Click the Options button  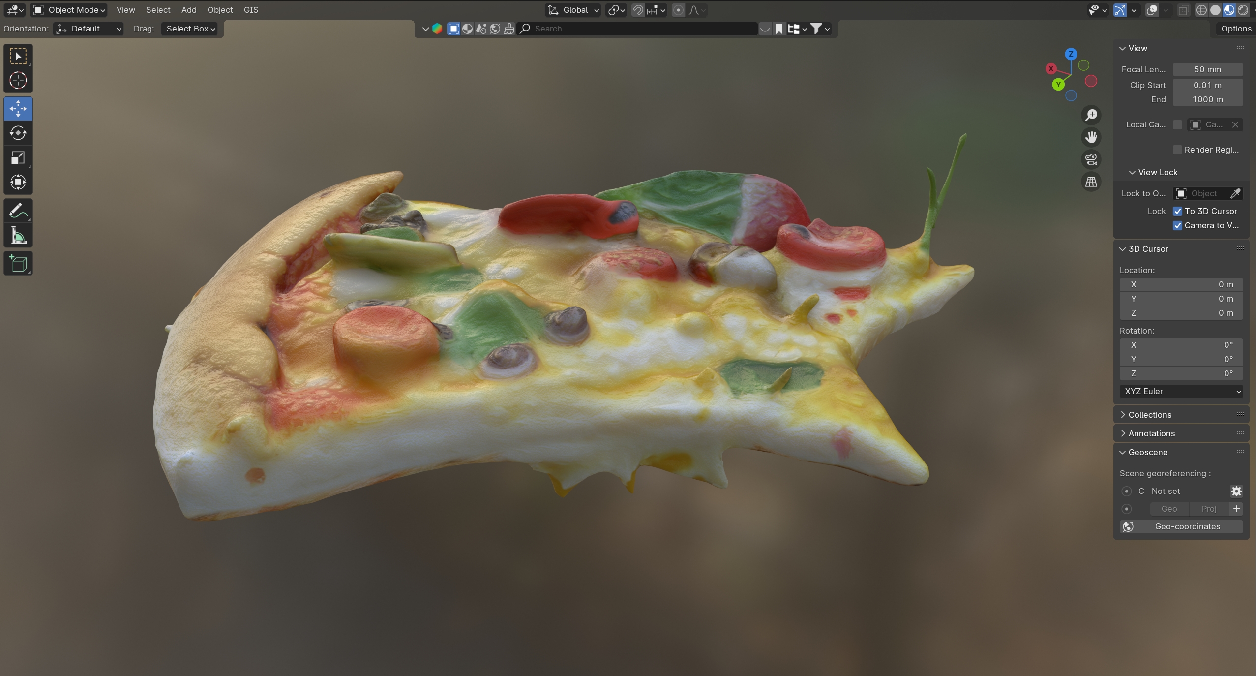coord(1235,29)
